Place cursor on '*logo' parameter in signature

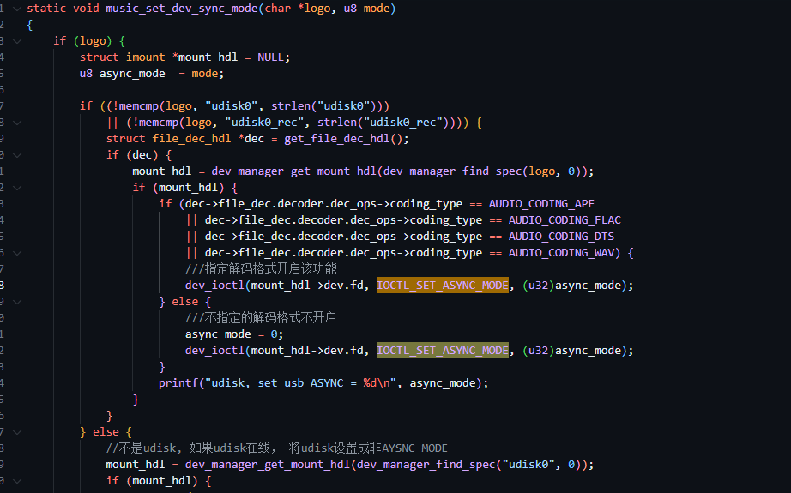314,9
